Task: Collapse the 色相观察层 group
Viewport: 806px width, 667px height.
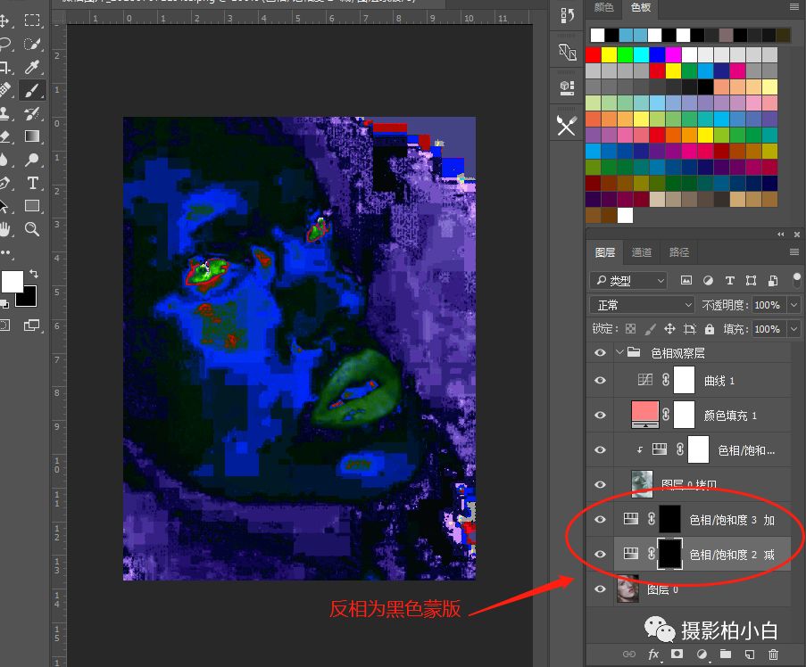Action: tap(620, 353)
